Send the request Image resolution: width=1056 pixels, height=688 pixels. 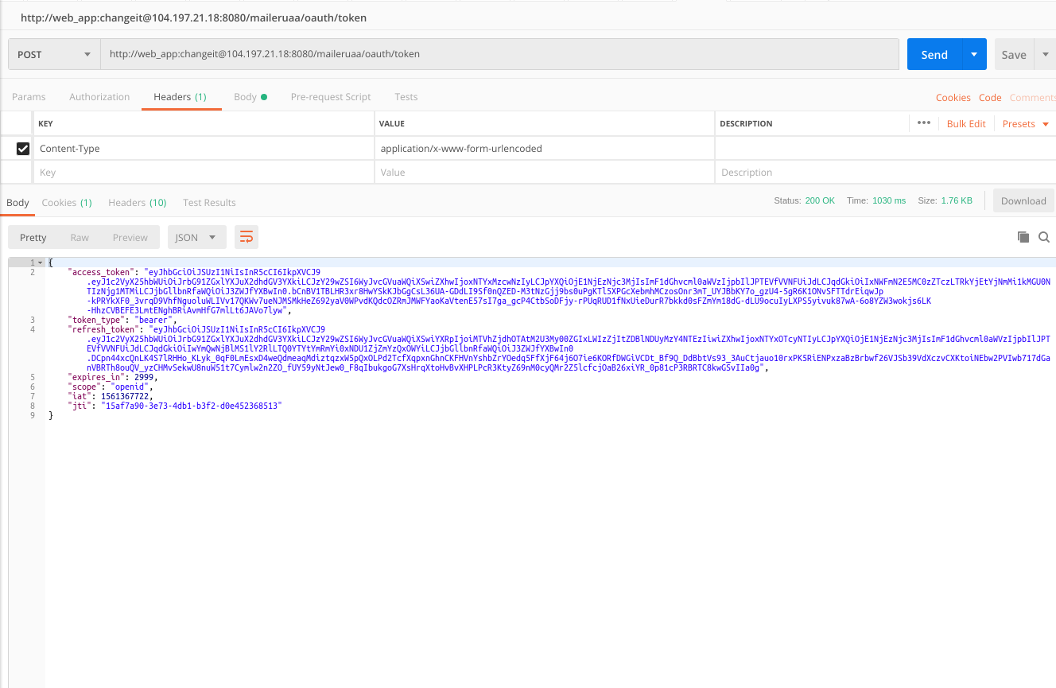coord(934,54)
